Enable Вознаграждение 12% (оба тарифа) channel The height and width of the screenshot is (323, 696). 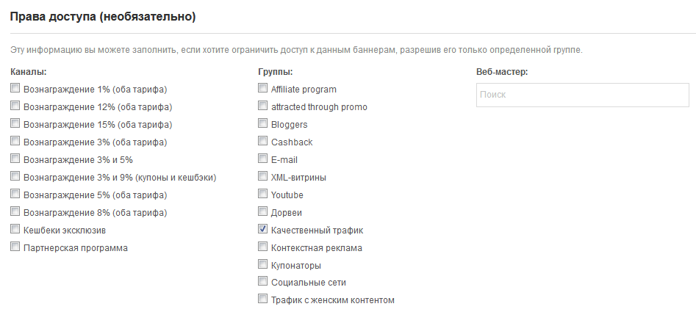coord(15,106)
